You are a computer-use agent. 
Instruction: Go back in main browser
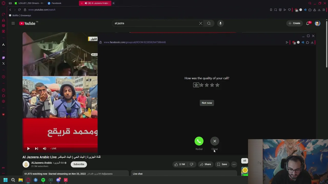click(x=10, y=10)
